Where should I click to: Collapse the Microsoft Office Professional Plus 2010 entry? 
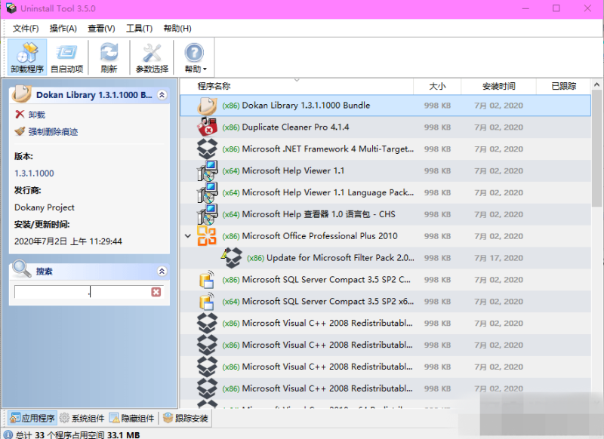click(187, 236)
